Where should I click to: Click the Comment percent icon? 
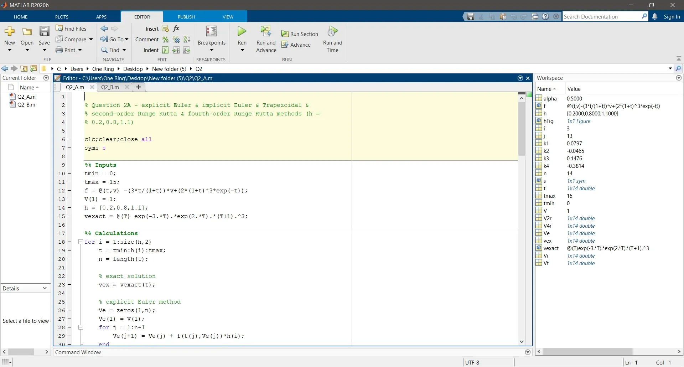pyautogui.click(x=165, y=40)
